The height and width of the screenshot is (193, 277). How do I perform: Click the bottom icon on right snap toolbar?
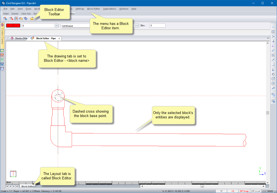point(273,101)
